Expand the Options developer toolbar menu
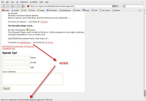 point(116,10)
